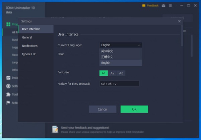Choose 简体中文 from the language list
201x140 pixels.
point(121,51)
